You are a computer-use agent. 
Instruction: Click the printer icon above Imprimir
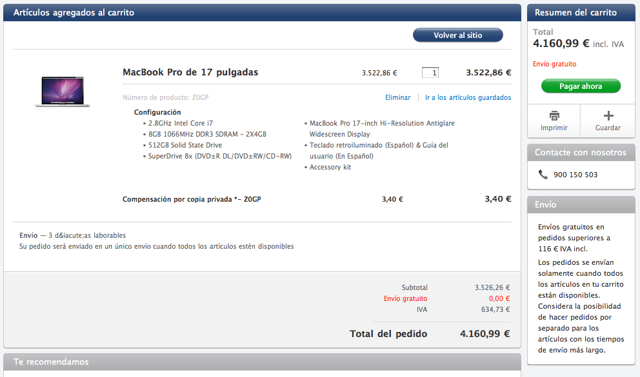[x=554, y=116]
